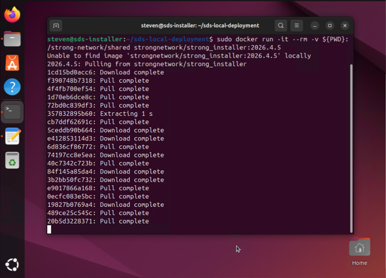Click line 72bd0c839df3 Pull complete
The width and height of the screenshot is (386, 278).
pos(98,105)
